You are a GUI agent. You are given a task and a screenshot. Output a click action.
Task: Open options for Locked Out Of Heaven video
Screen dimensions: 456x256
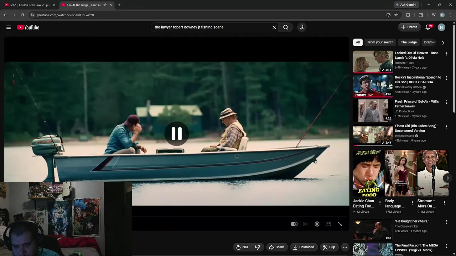coord(446,54)
